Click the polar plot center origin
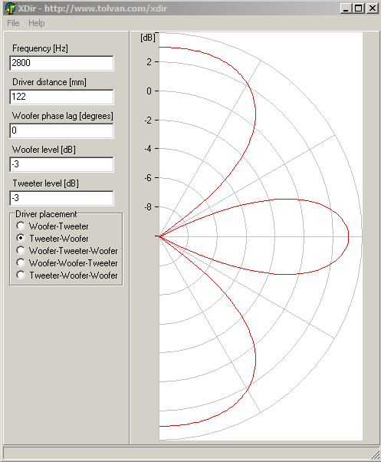381x462 pixels. point(159,236)
